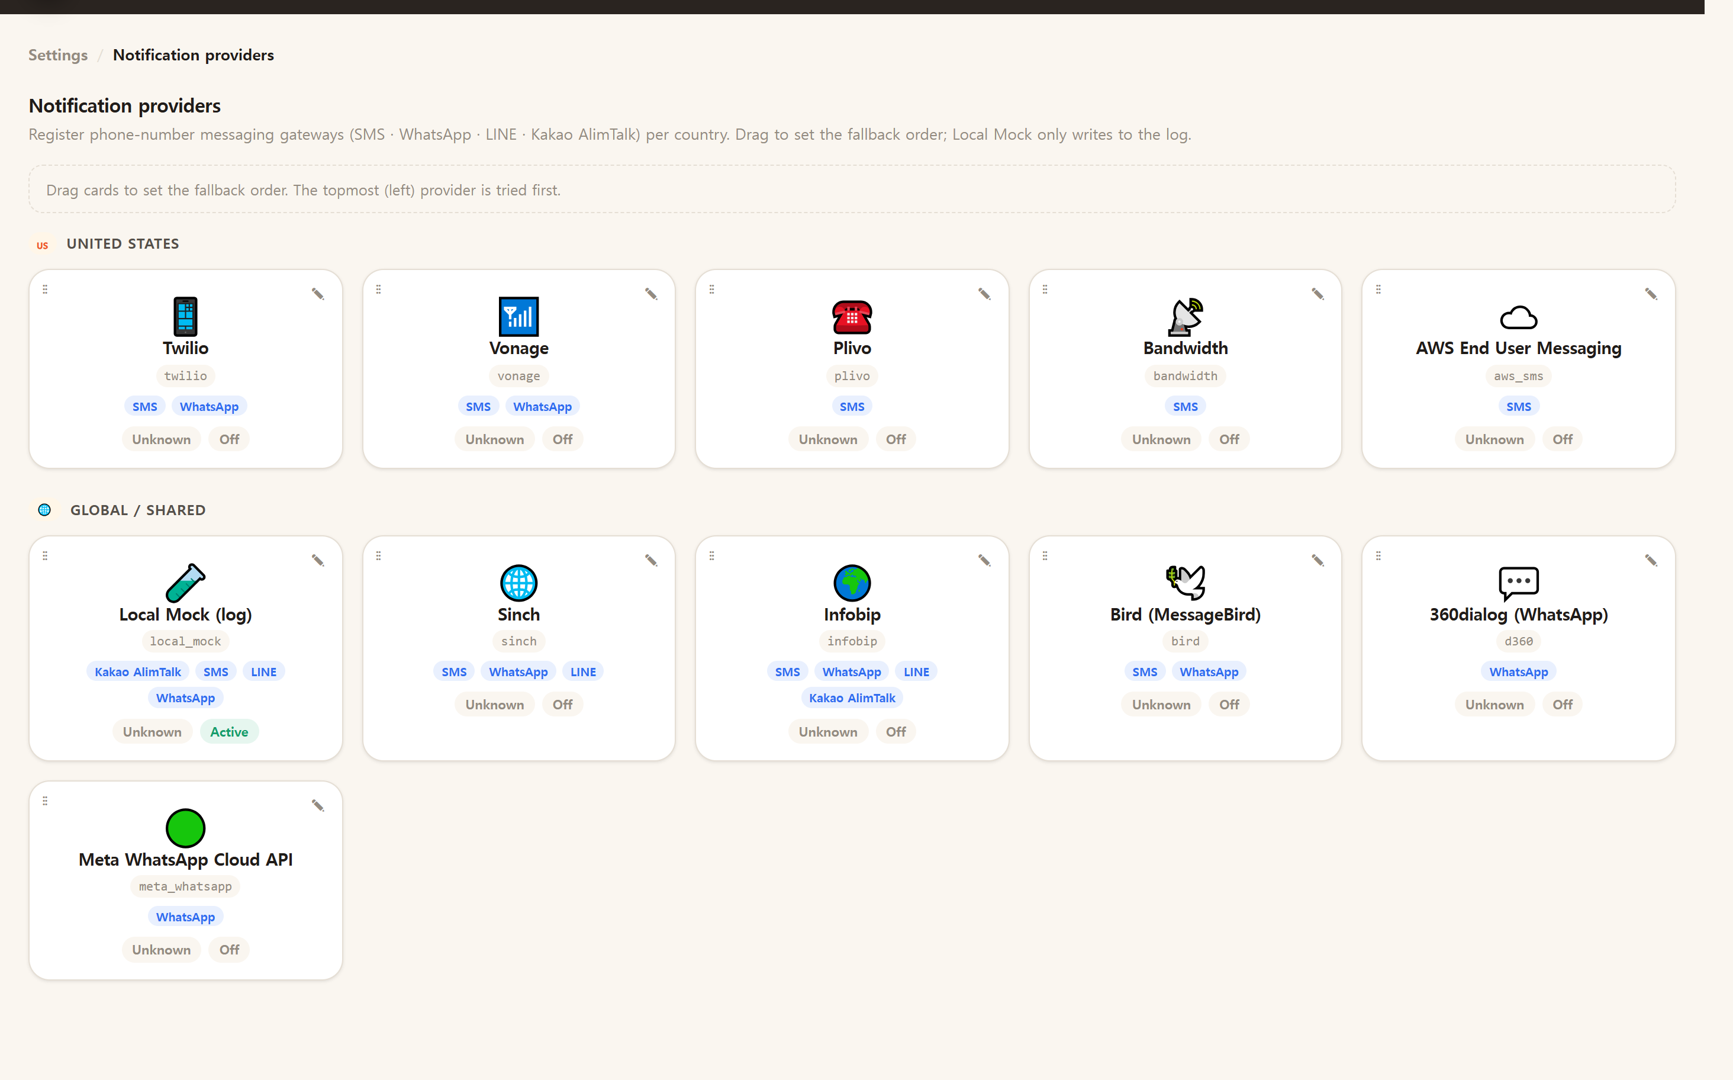Click the Twilio phone logo
Screen dimensions: 1733x1080
point(186,316)
